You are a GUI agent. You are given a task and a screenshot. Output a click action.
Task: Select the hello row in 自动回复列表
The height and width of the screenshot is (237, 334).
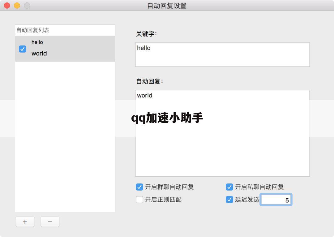[65, 49]
